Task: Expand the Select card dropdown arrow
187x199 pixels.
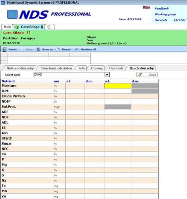Action: pyautogui.click(x=107, y=75)
